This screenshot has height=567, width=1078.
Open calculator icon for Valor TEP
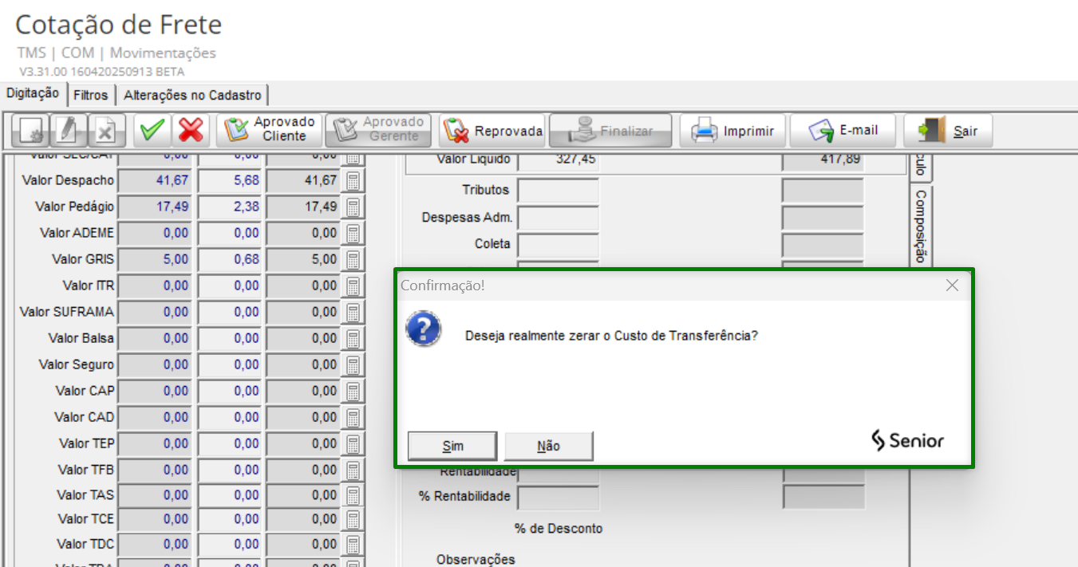pyautogui.click(x=353, y=444)
